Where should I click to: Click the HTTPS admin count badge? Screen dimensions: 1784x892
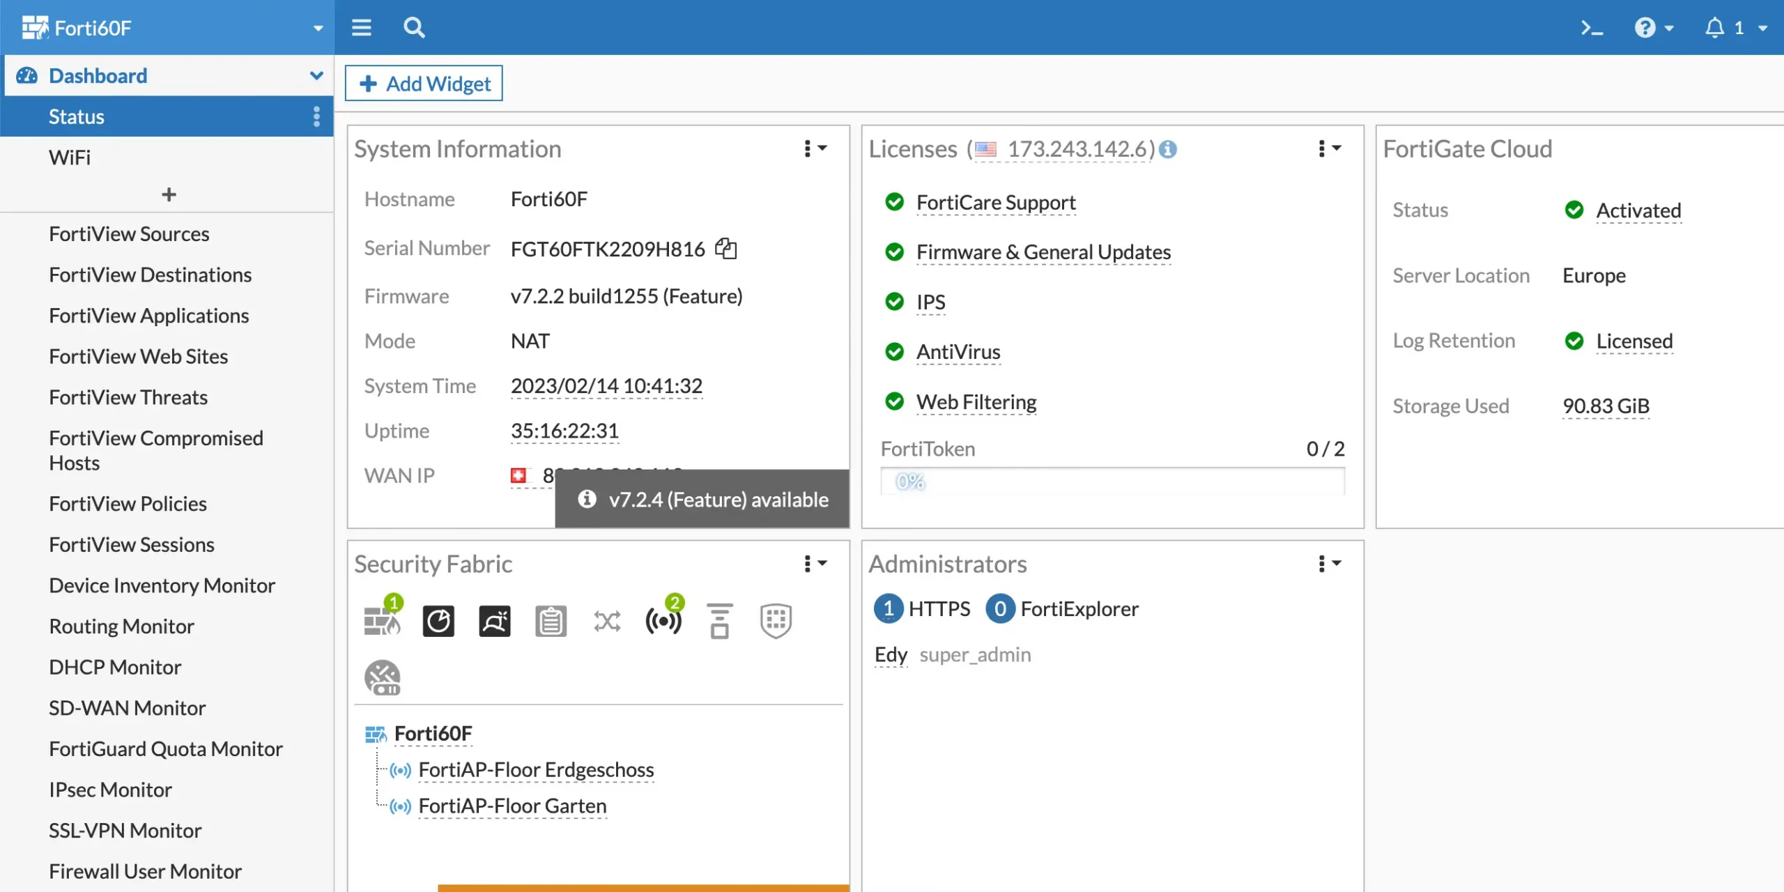889,608
